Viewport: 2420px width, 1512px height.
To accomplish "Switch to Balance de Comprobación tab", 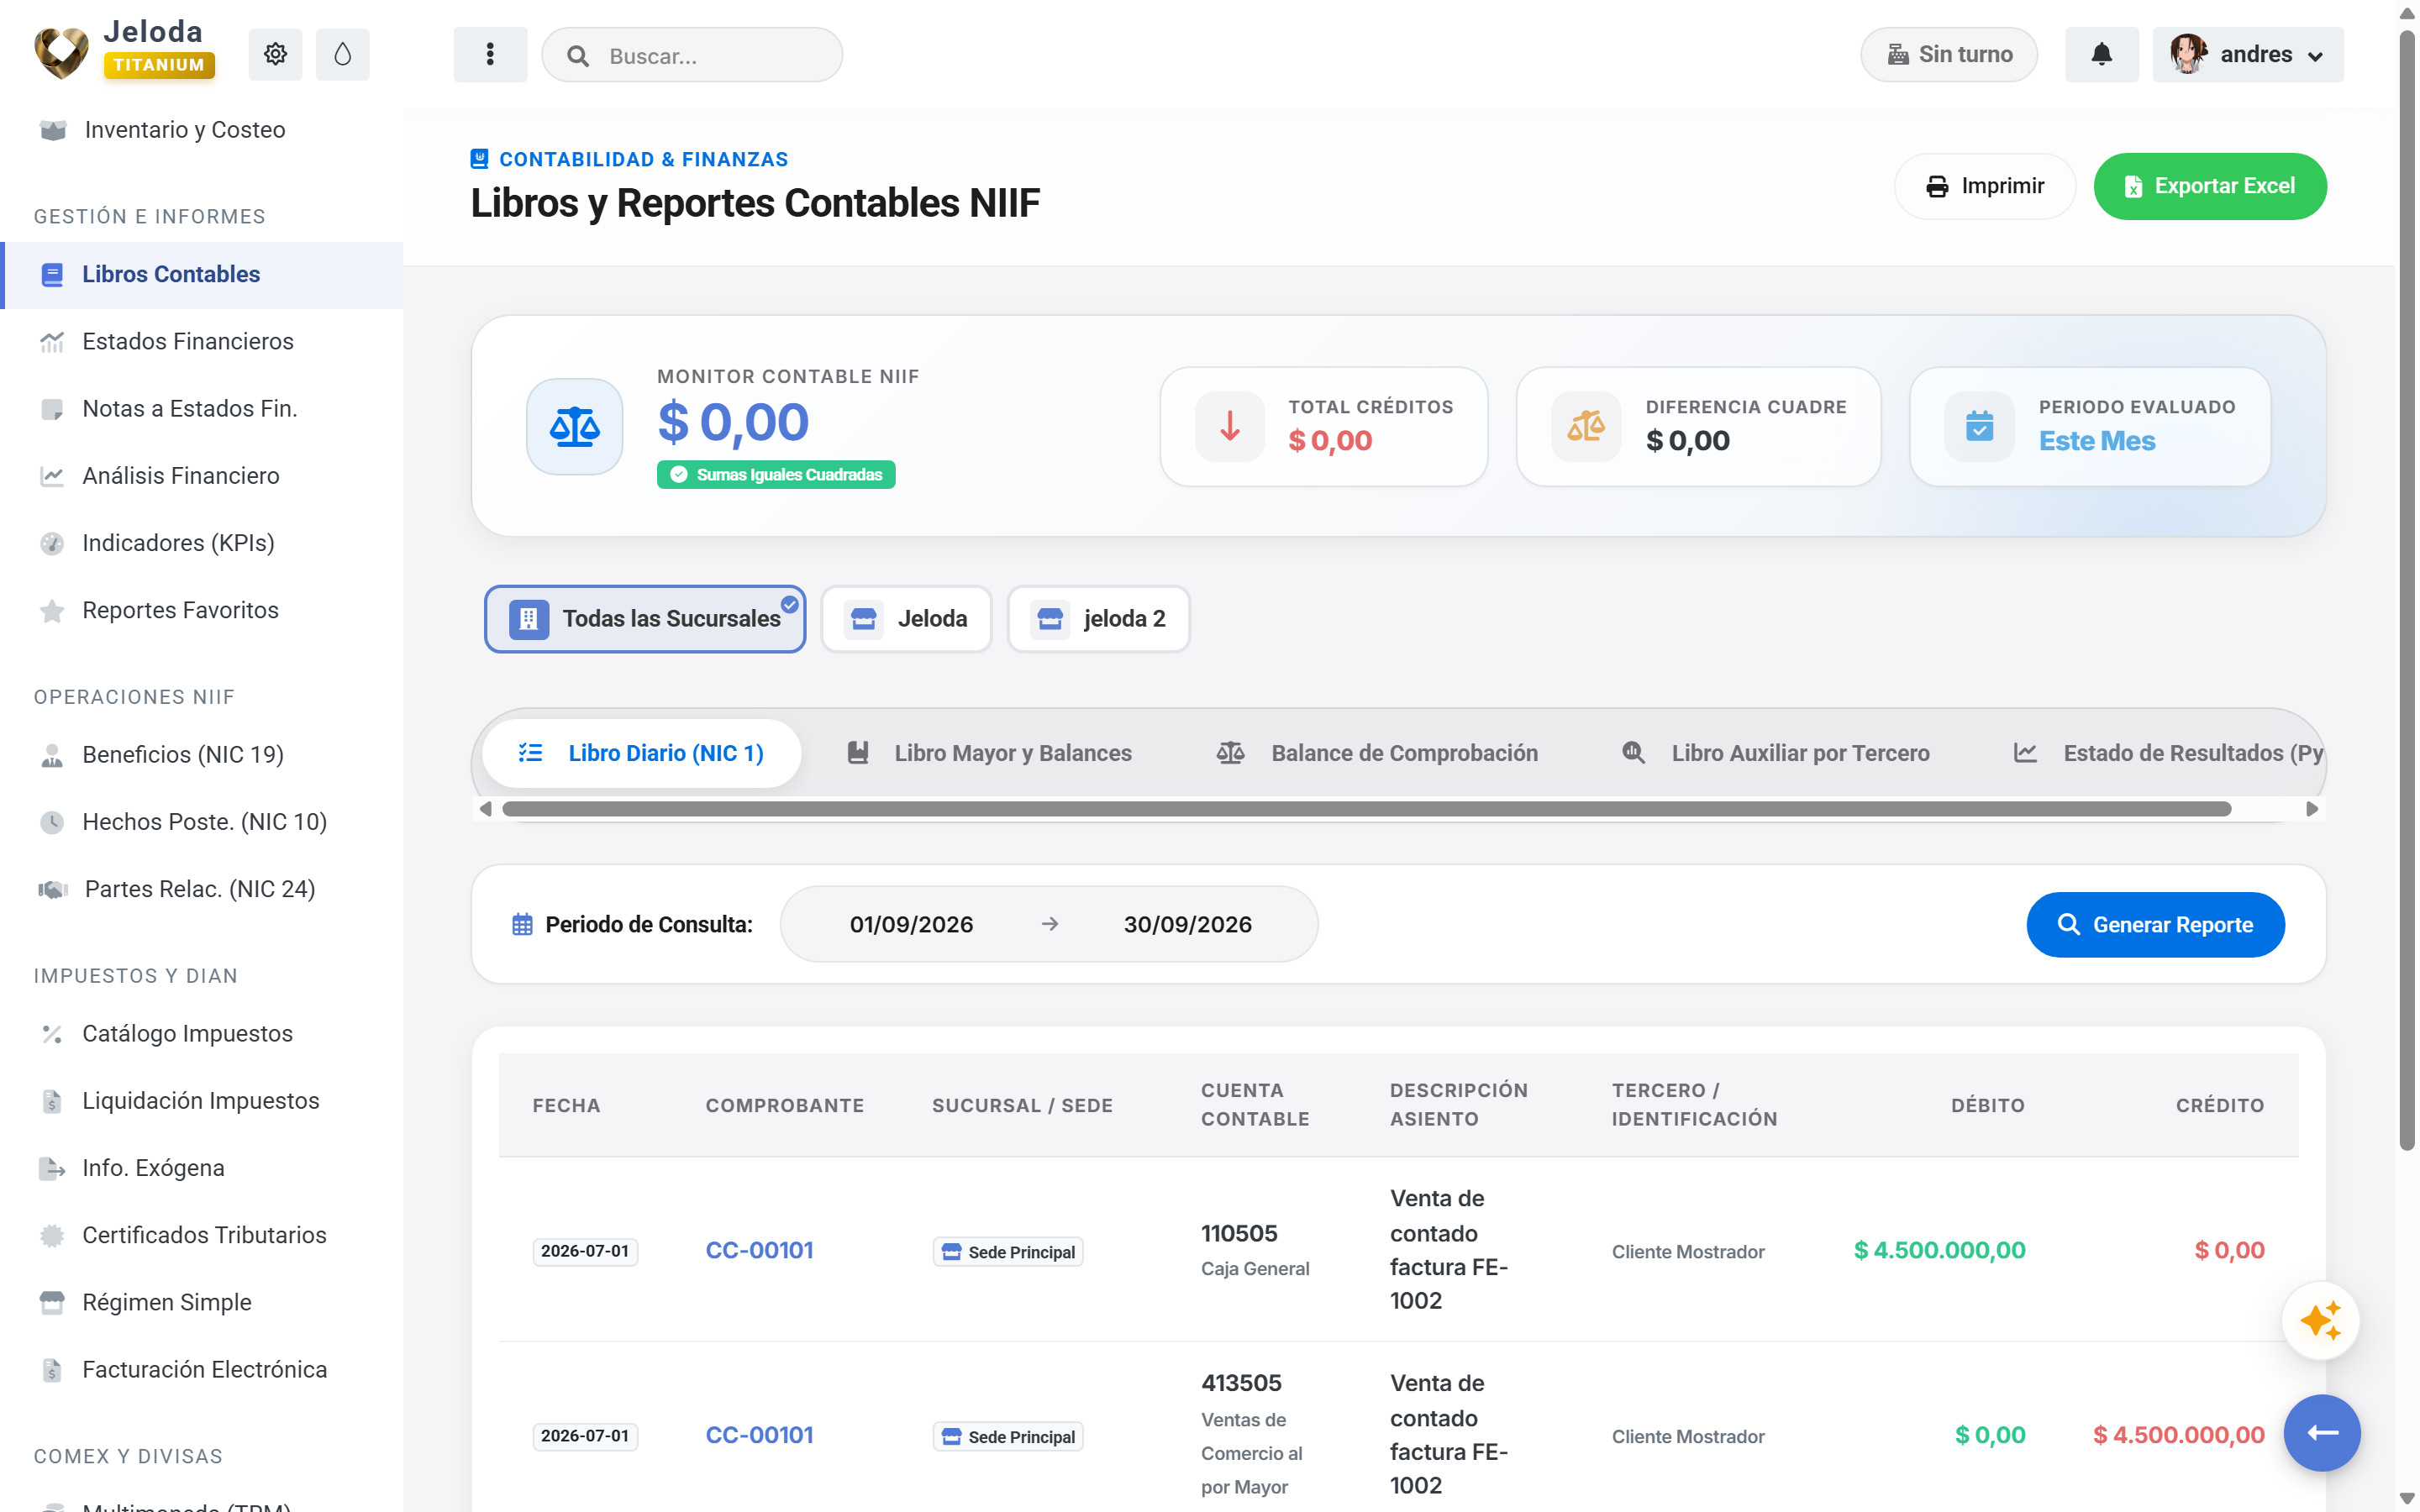I will pyautogui.click(x=1377, y=753).
